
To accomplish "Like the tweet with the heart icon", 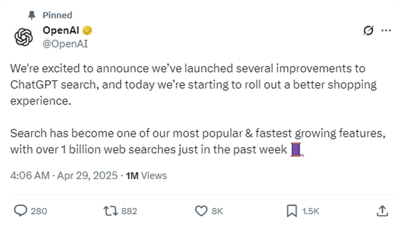I will click(201, 211).
